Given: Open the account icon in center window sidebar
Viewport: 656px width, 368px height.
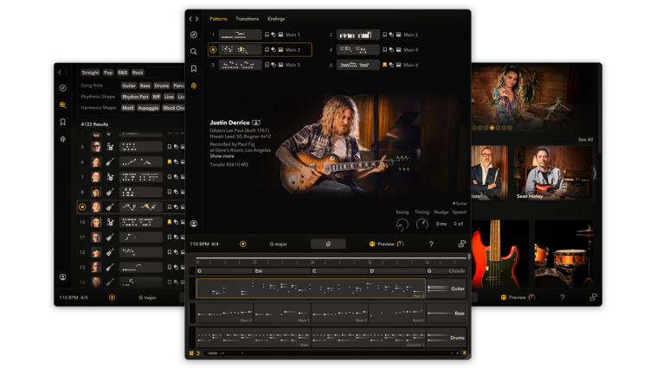Looking at the screenshot, I should 194,224.
